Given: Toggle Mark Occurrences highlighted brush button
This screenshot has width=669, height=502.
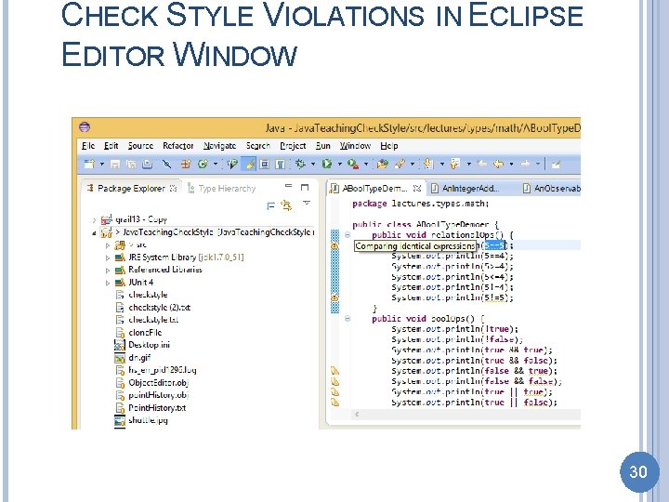Looking at the screenshot, I should tap(249, 164).
